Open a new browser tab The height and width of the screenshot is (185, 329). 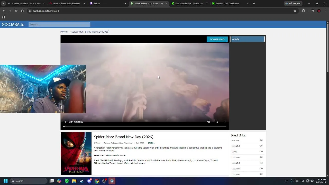254,4
